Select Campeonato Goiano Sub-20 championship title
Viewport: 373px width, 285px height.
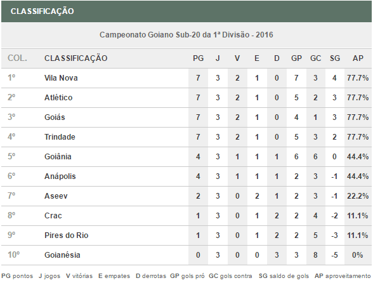coord(186,35)
